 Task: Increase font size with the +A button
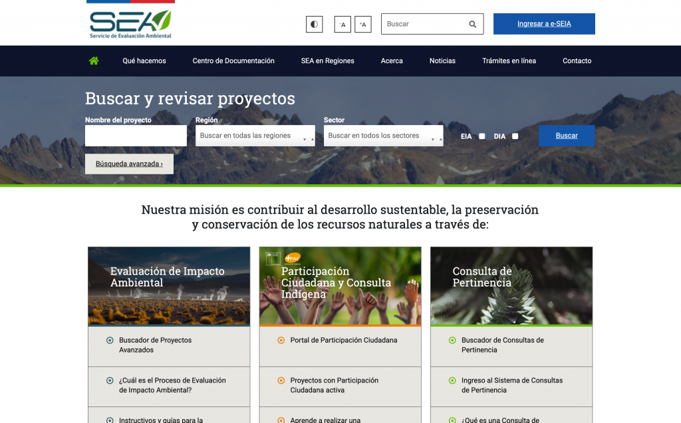[363, 25]
